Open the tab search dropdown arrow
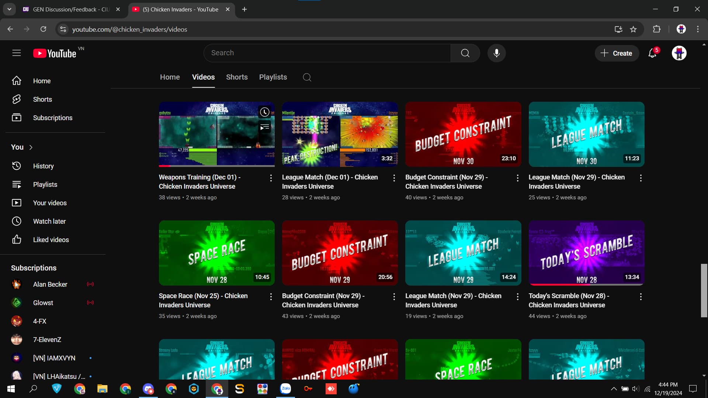Screen dimensions: 708x398 click(x=9, y=9)
